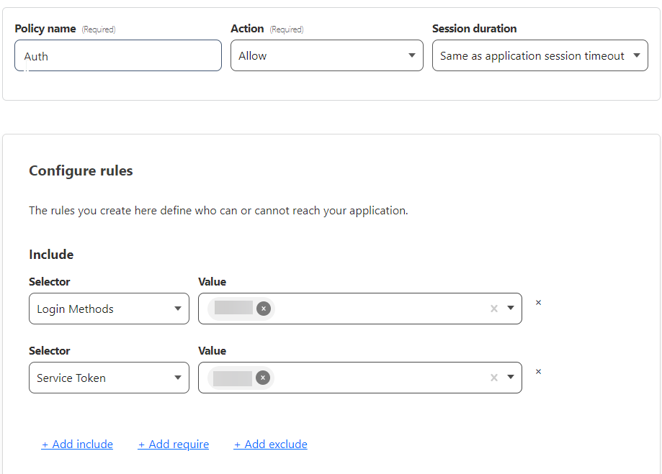
Task: Remove the selected Service Token value chip
Action: point(263,378)
